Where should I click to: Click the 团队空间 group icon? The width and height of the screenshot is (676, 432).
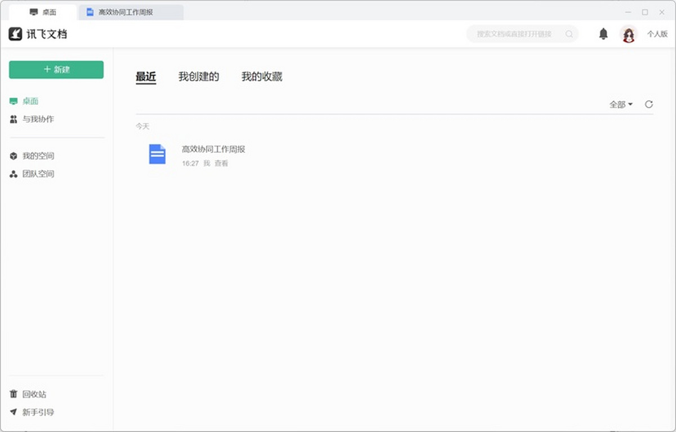(14, 174)
